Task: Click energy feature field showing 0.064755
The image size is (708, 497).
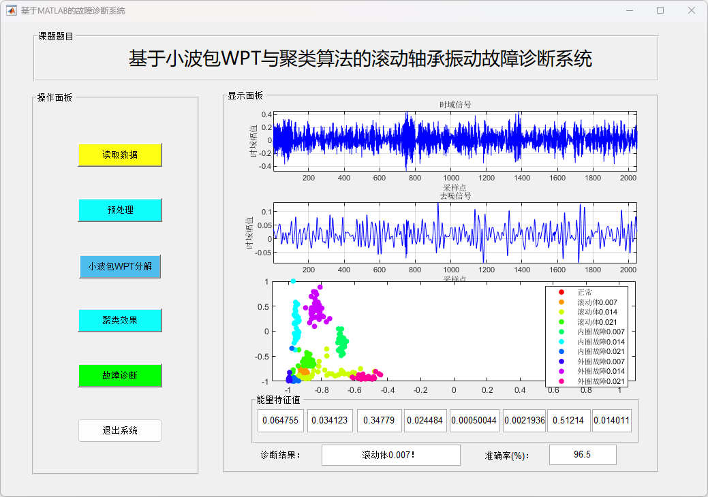Action: click(x=281, y=421)
